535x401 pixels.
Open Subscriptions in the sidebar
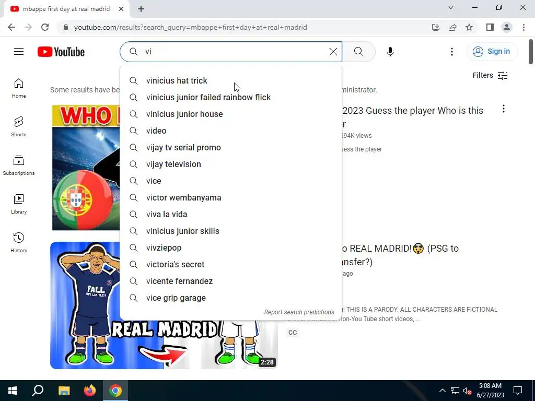tap(19, 166)
